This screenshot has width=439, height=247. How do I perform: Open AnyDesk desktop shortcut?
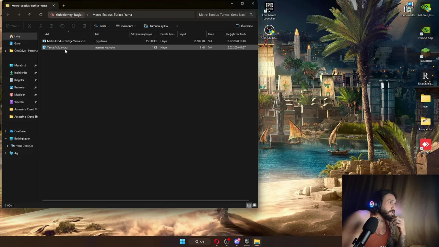click(426, 147)
